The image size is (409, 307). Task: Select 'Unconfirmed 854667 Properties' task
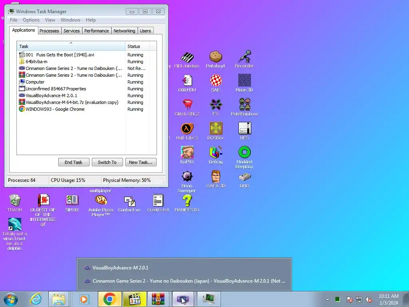[x=87, y=89]
